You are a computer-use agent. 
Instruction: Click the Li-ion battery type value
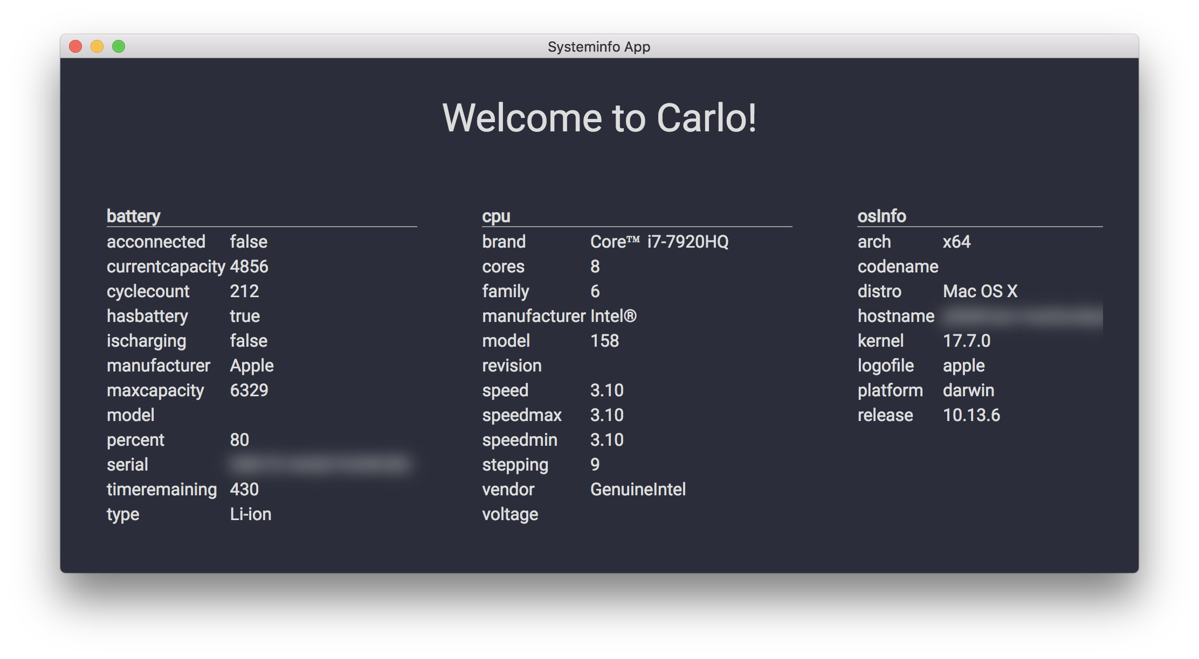tap(251, 514)
